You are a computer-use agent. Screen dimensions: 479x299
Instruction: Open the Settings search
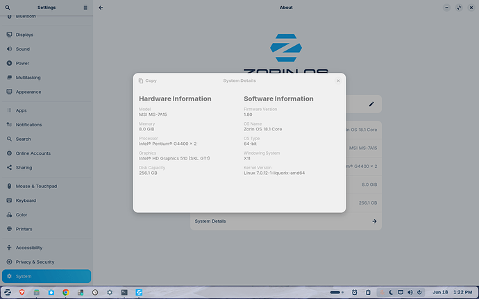point(8,8)
